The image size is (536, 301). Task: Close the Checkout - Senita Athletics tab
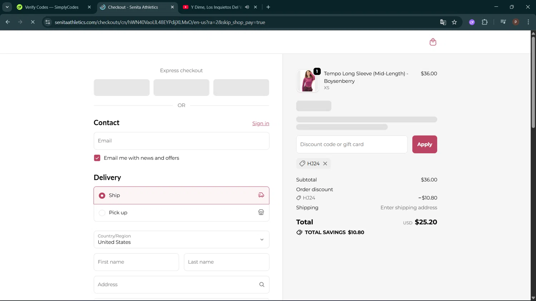click(x=173, y=7)
